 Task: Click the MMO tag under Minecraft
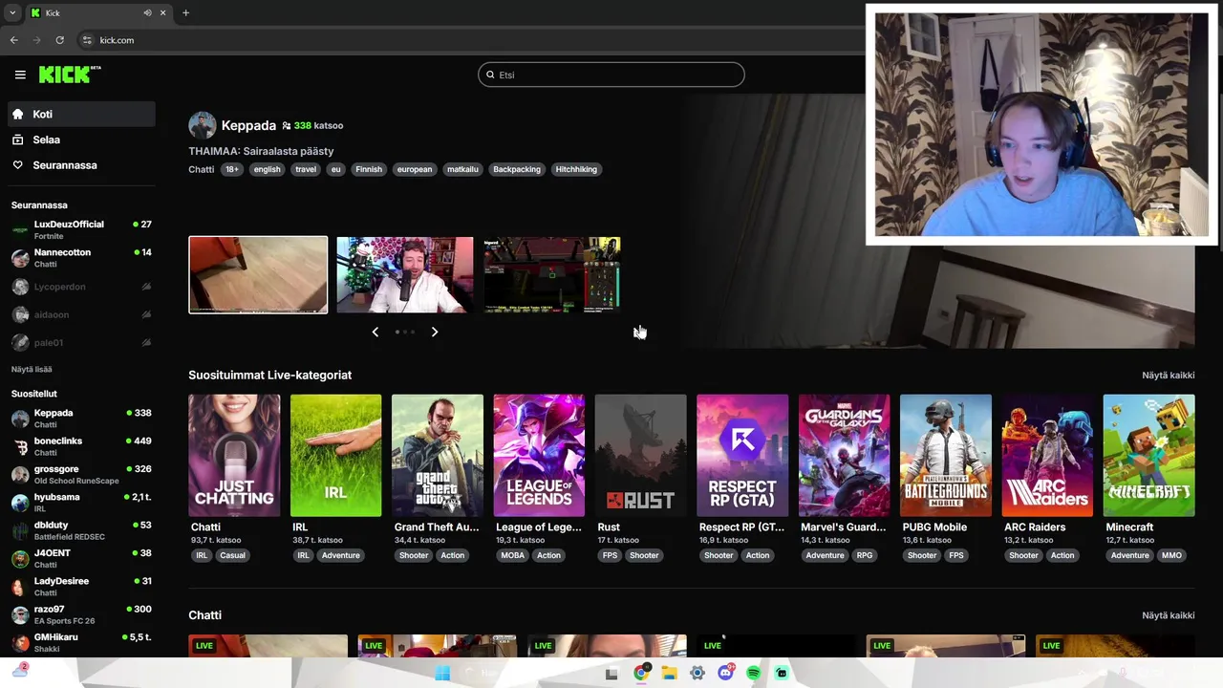coord(1171,555)
